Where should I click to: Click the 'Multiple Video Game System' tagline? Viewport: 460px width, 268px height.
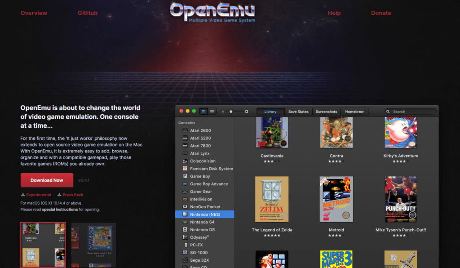(x=222, y=20)
